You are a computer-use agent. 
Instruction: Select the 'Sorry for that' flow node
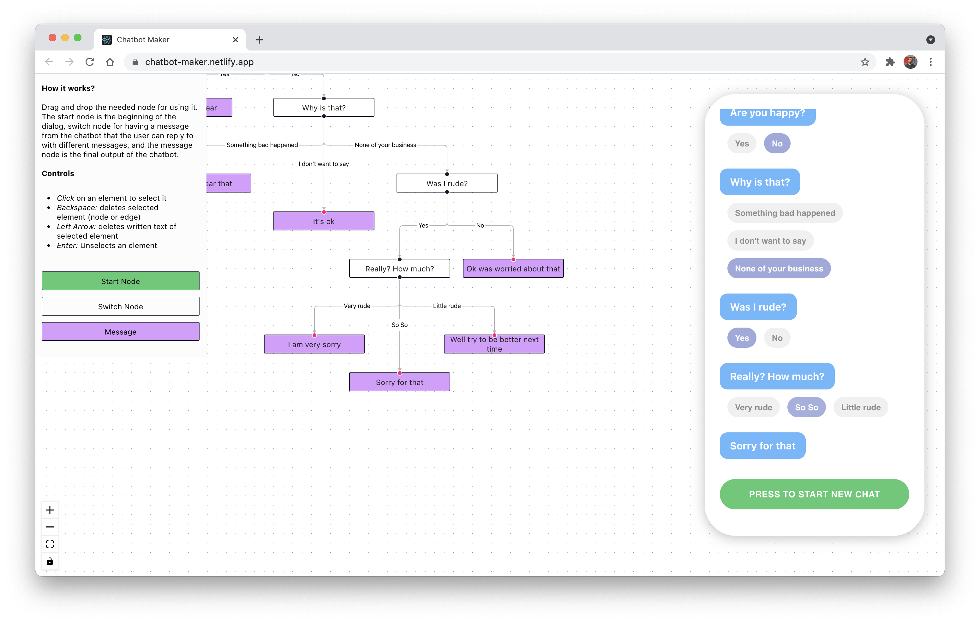[x=399, y=383]
